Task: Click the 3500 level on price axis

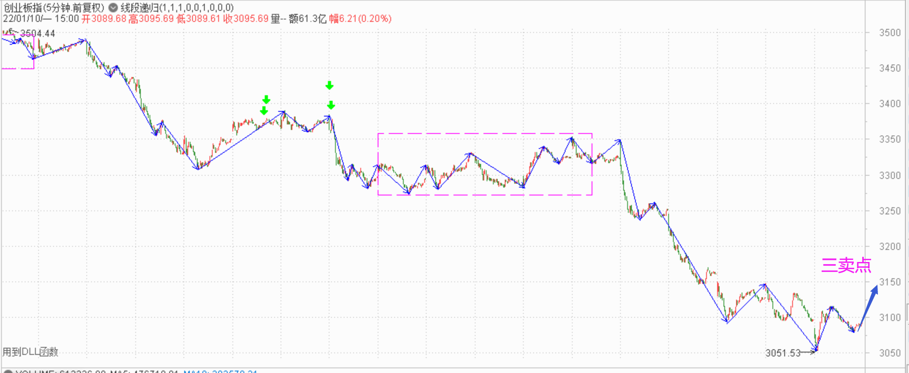Action: click(890, 33)
